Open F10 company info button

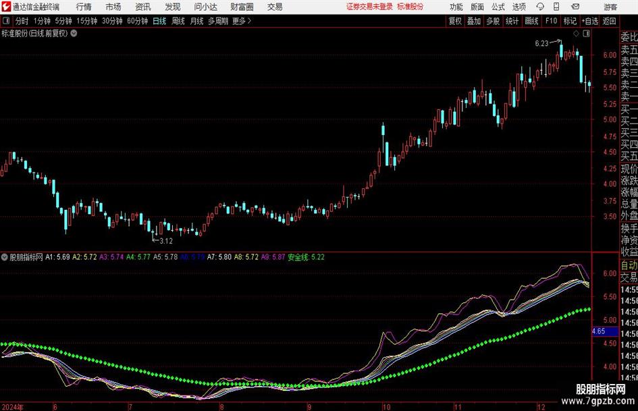[552, 21]
